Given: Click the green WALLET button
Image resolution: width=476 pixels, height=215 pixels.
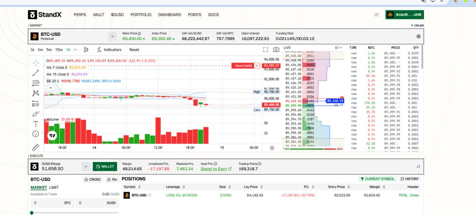Looking at the screenshot, I should [x=105, y=167].
